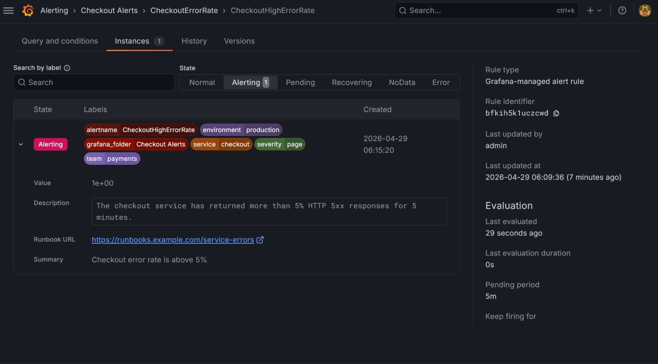This screenshot has width=658, height=364.
Task: Collapse the Alerting instance row chevron
Action: point(21,145)
